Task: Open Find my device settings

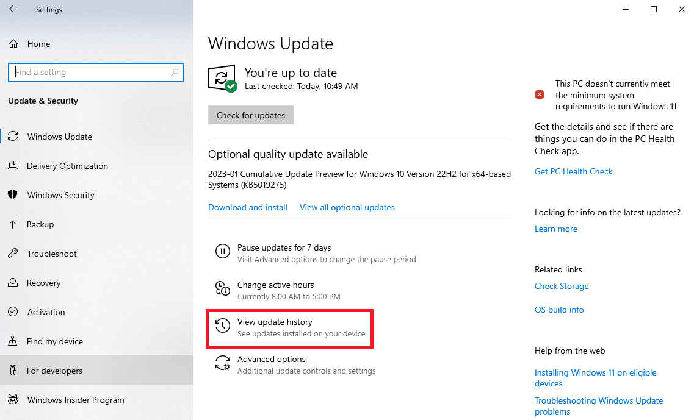Action: [x=96, y=341]
